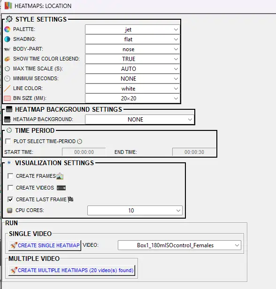Click MINIMUM SECONDS: label text
The width and height of the screenshot is (276, 289).
(x=36, y=78)
